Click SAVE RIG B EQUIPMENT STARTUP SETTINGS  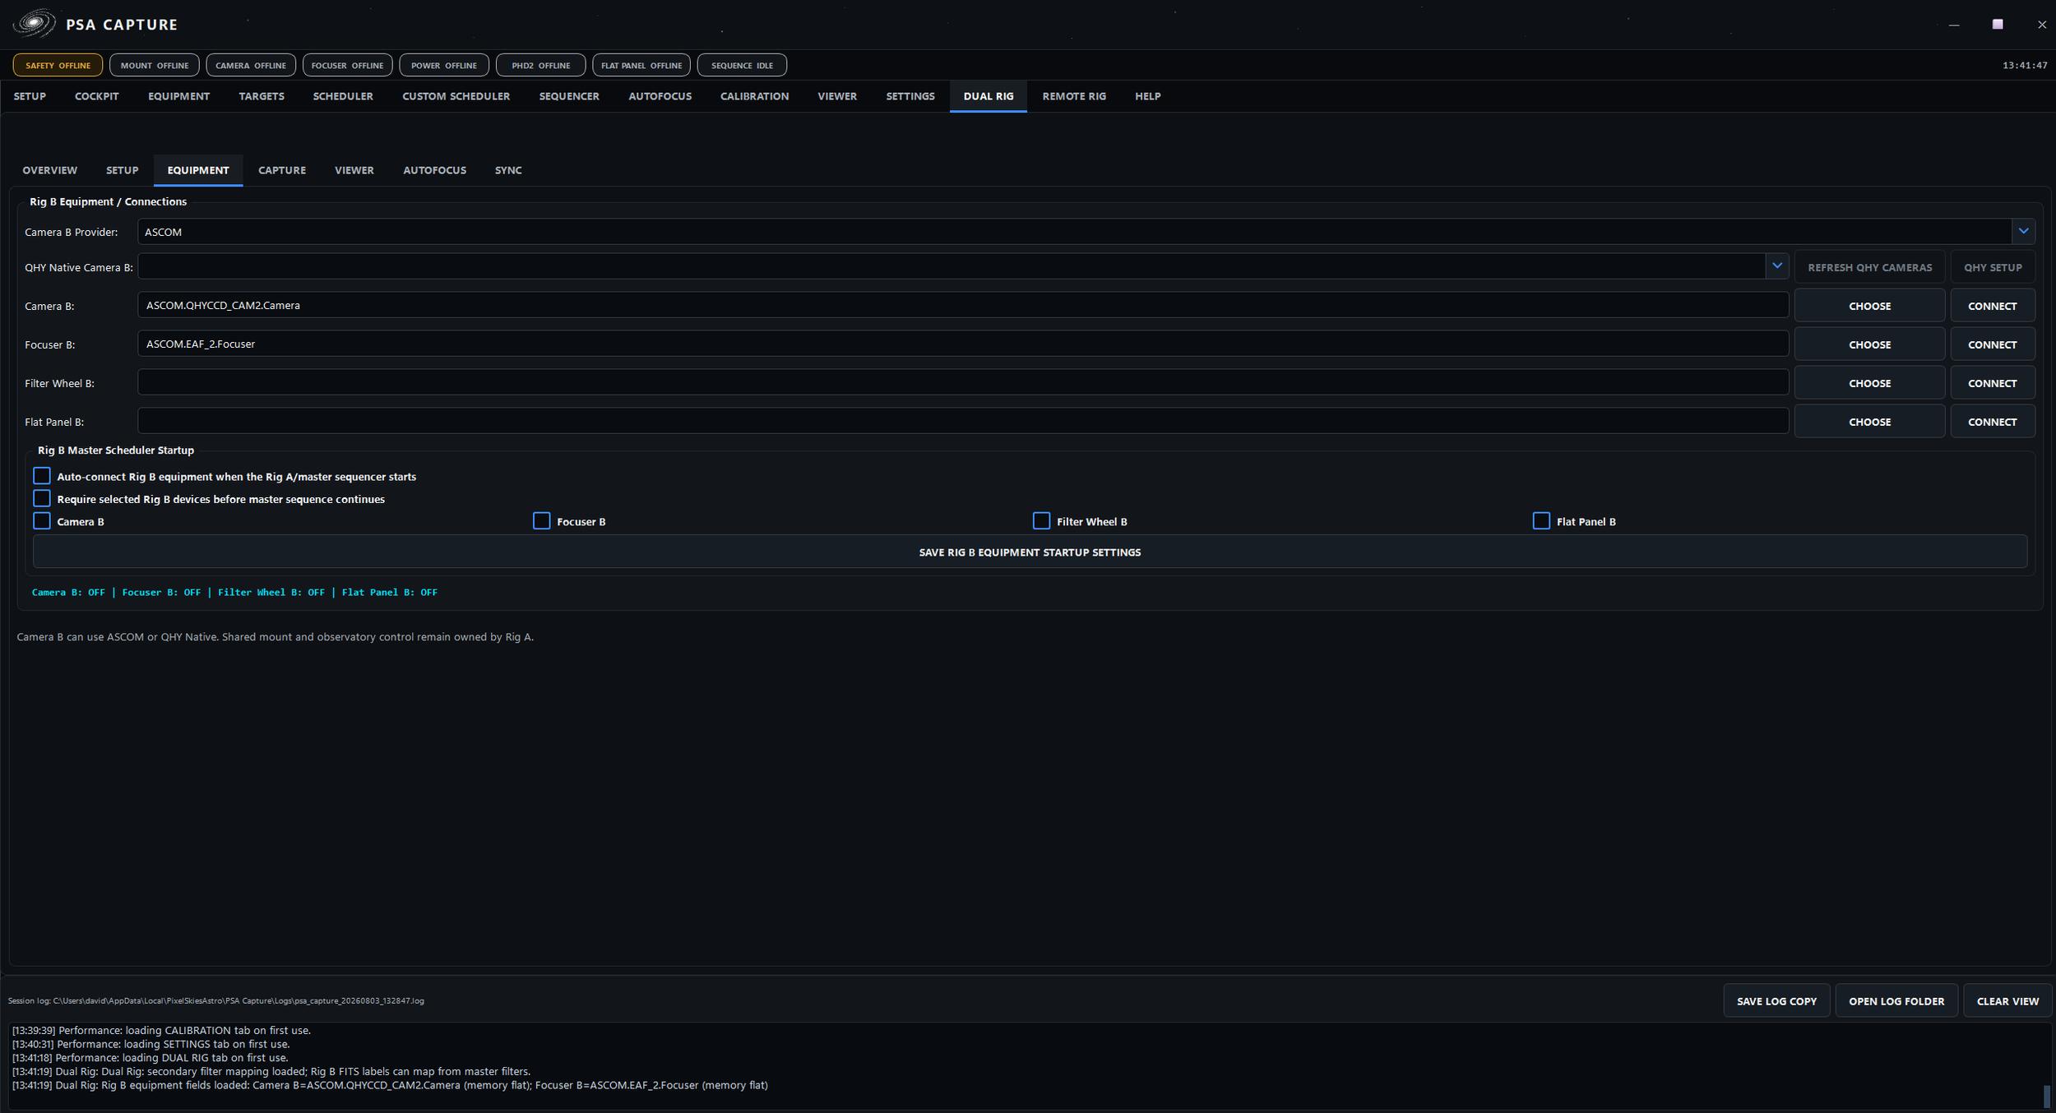pos(1030,552)
